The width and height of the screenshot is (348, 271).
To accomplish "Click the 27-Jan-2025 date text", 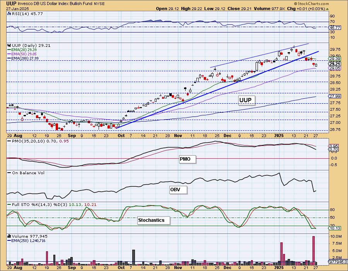I will [17, 9].
